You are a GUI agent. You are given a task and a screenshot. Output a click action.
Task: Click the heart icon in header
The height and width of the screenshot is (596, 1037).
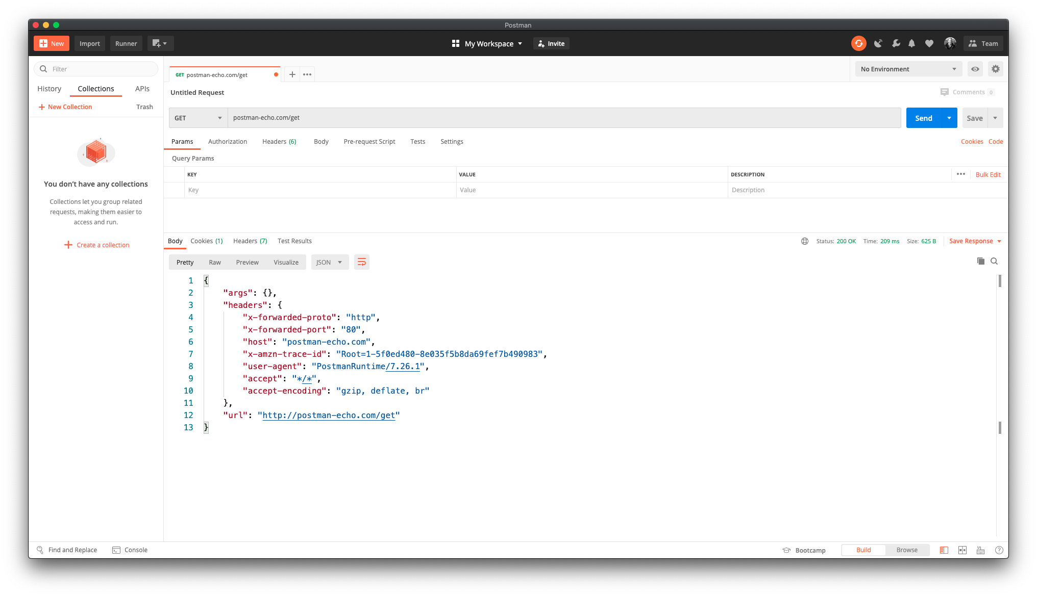pos(929,43)
